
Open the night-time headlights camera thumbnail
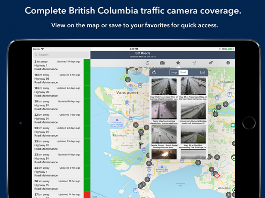pos(164,154)
